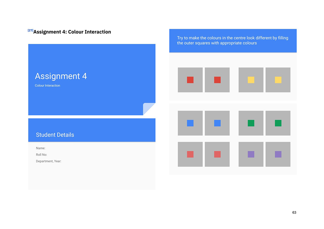Click the 'Department, Year:' field label
Image resolution: width=324 pixels, height=229 pixels.
pos(49,161)
